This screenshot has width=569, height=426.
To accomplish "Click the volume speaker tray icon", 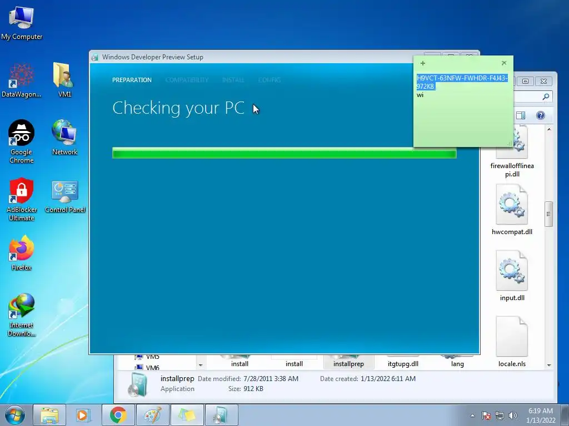I will 512,415.
